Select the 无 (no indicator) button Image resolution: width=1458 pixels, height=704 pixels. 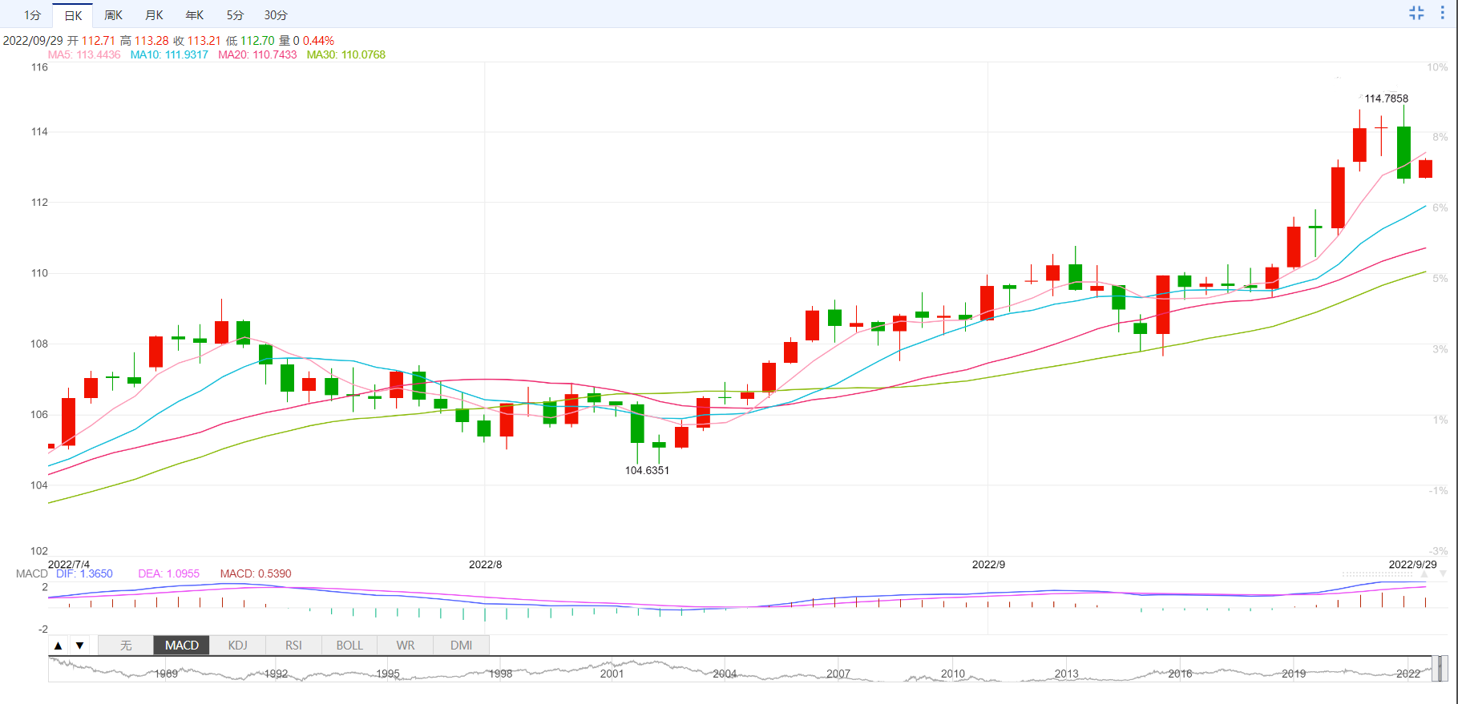[126, 646]
